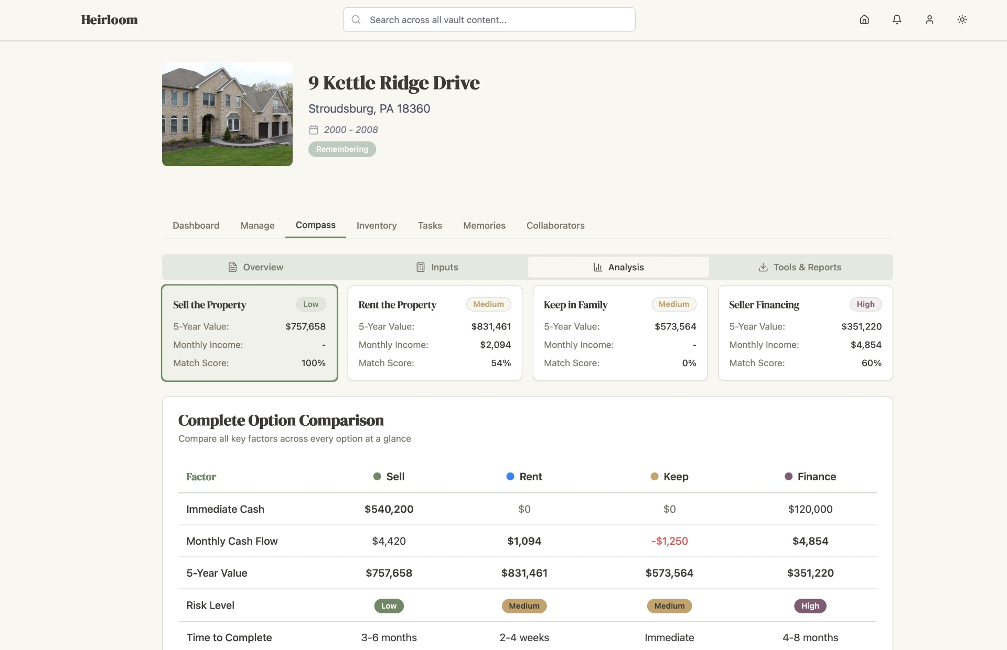The width and height of the screenshot is (1007, 650).
Task: Open the Memories tab
Action: pos(484,226)
